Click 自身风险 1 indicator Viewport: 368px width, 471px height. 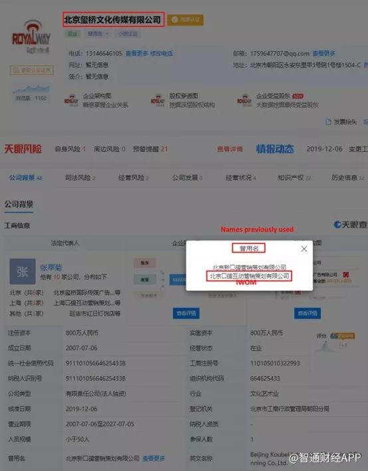coord(70,149)
